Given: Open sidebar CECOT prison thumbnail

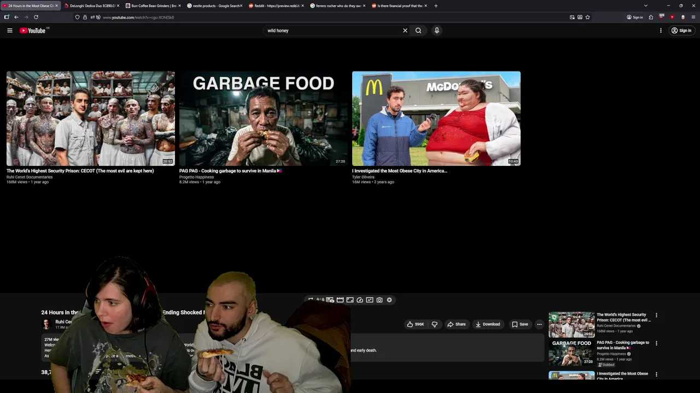Looking at the screenshot, I should click(x=571, y=325).
